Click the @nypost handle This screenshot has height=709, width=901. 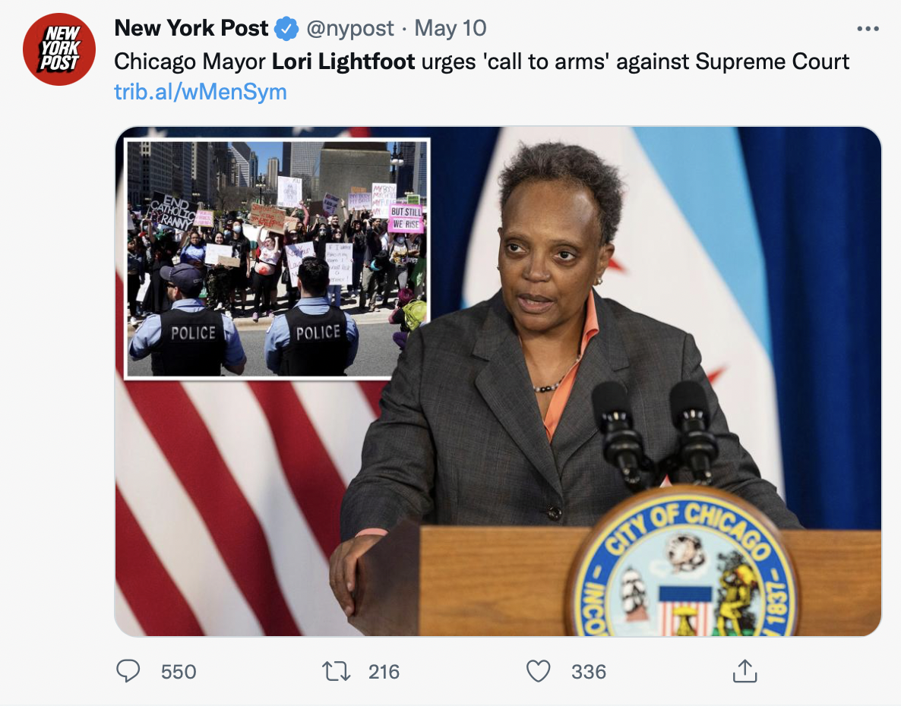(x=350, y=29)
